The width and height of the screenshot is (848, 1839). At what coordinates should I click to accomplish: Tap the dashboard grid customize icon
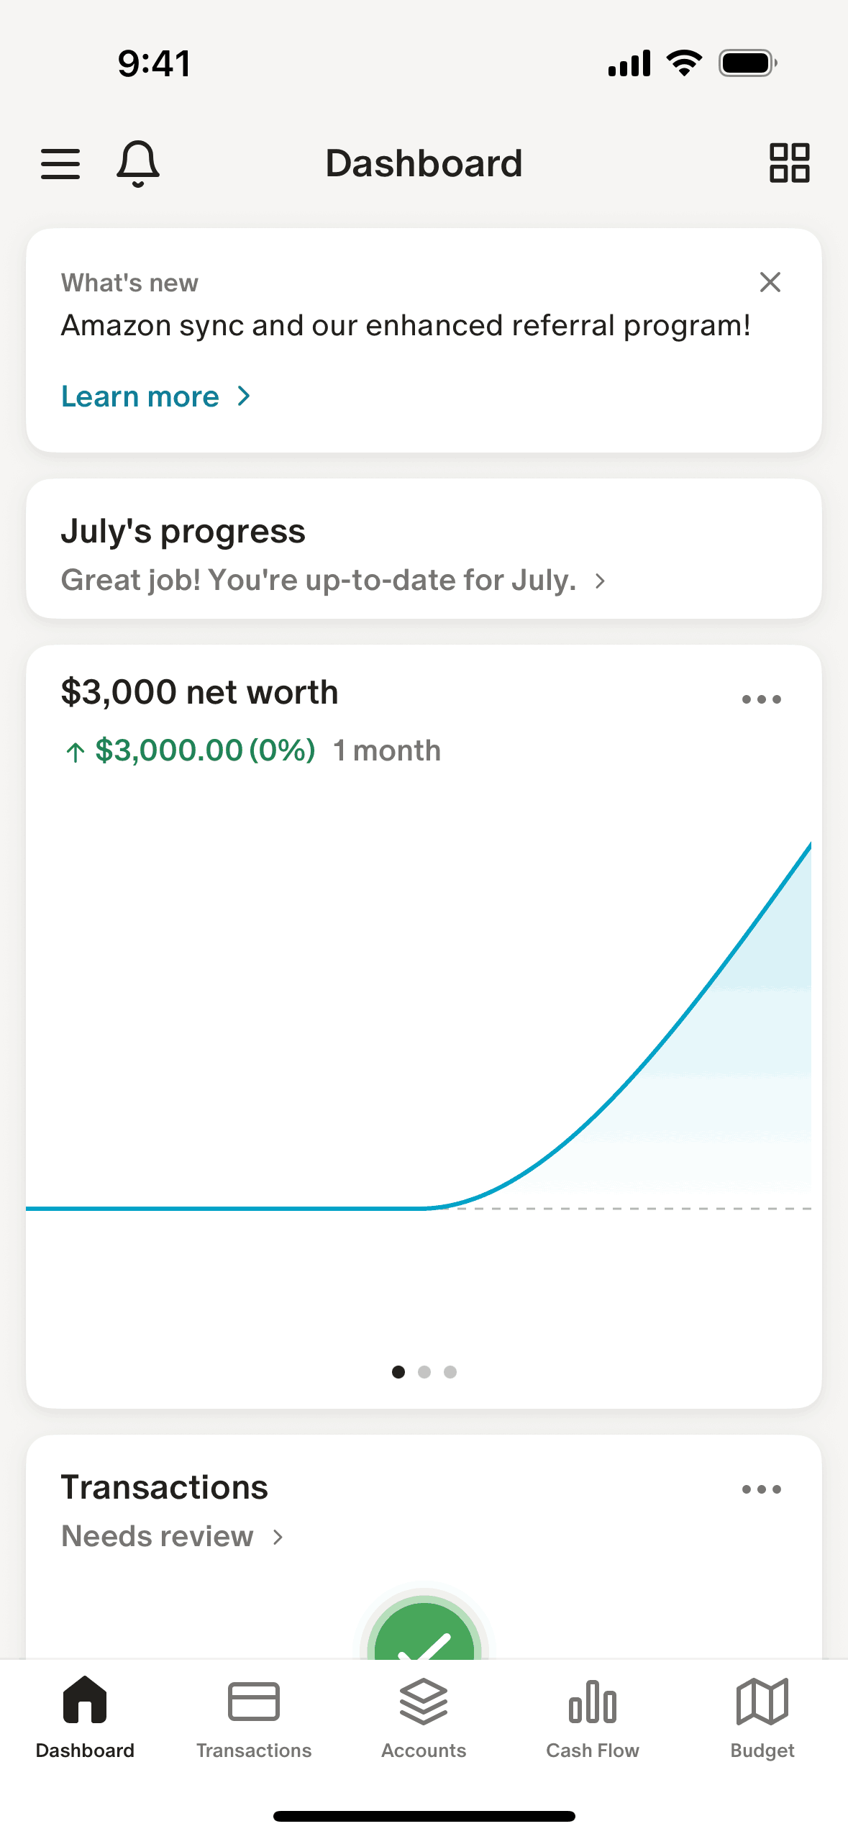tap(789, 163)
